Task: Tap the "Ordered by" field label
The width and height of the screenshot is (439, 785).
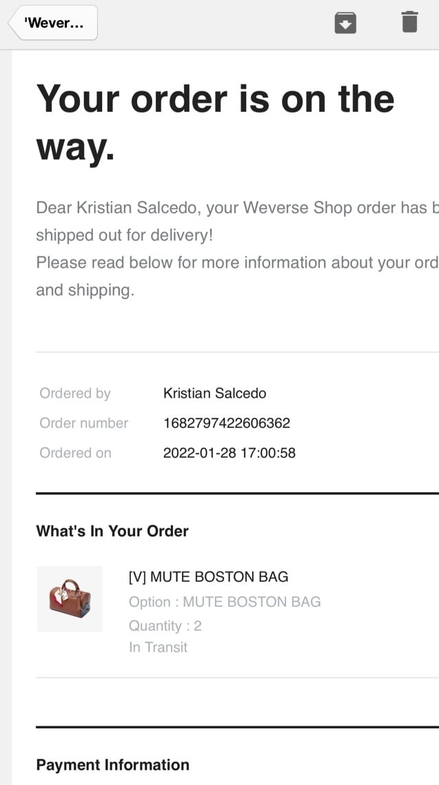Action: tap(75, 394)
